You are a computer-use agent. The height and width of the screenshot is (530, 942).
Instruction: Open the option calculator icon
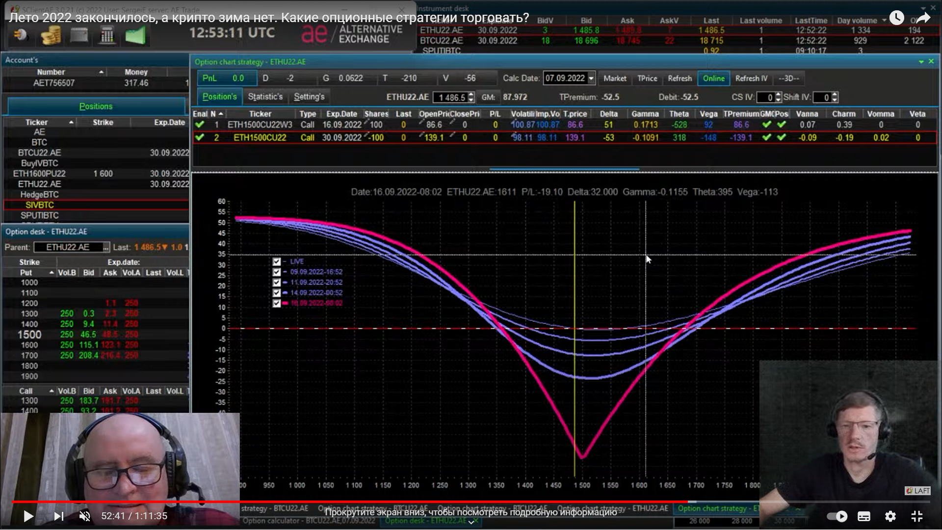(x=107, y=35)
